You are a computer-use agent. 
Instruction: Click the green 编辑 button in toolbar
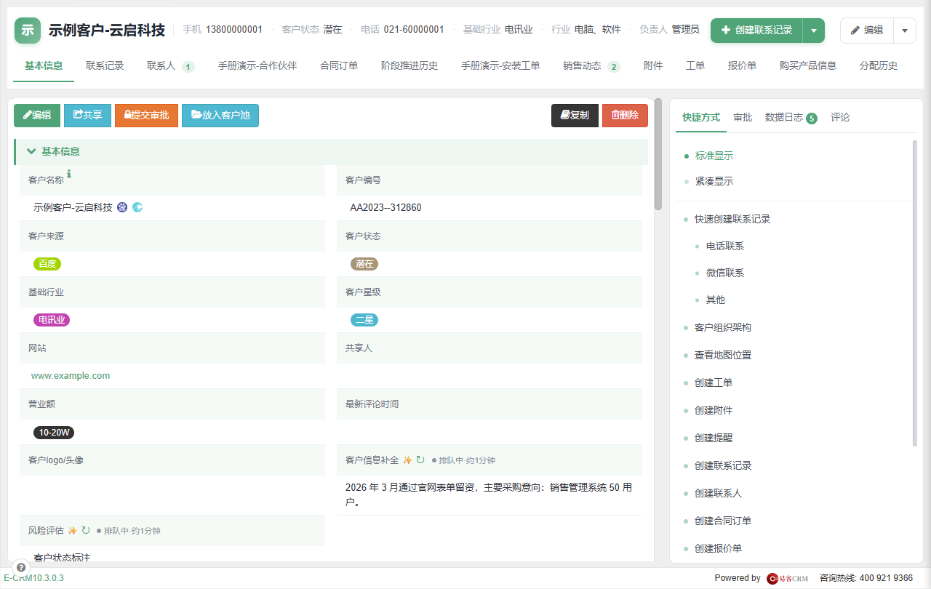click(37, 115)
